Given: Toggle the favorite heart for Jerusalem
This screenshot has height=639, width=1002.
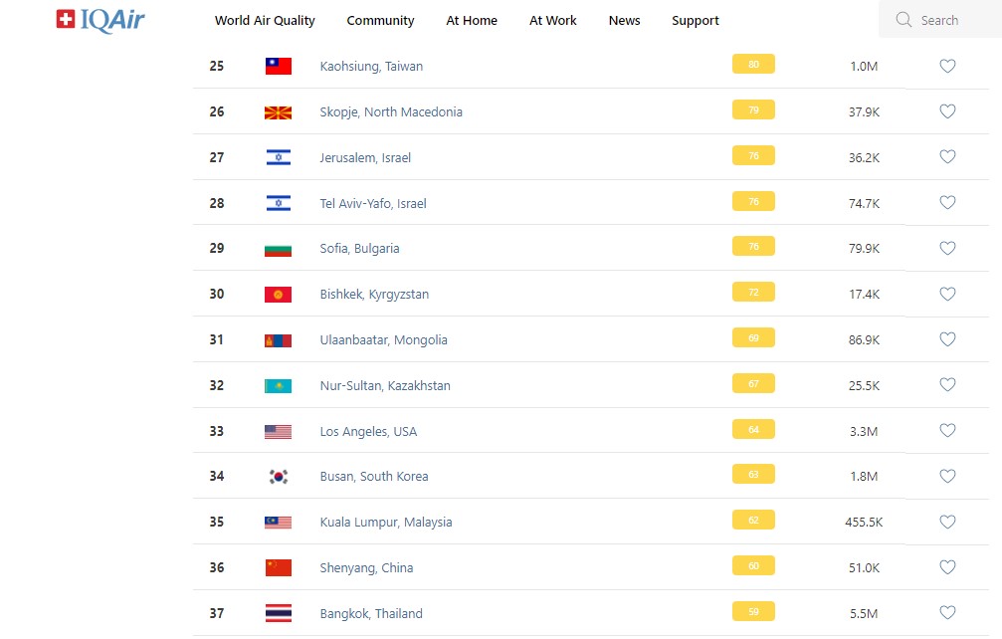Looking at the screenshot, I should coord(947,157).
